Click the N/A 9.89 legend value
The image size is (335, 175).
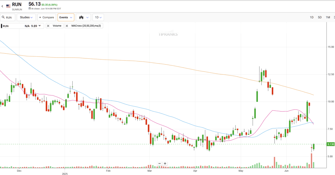point(31,26)
